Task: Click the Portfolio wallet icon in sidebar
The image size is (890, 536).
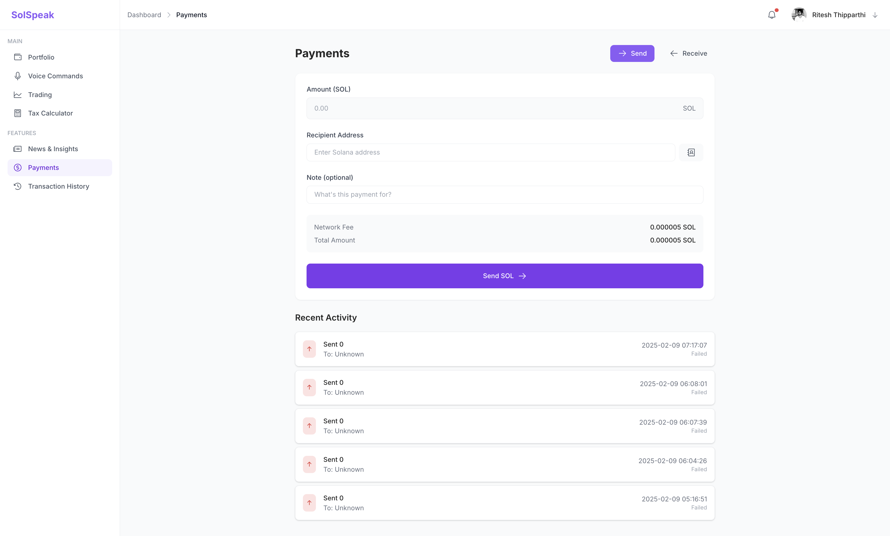Action: pos(18,57)
